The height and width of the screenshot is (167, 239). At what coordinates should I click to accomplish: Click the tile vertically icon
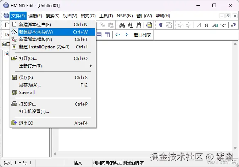click(x=107, y=35)
